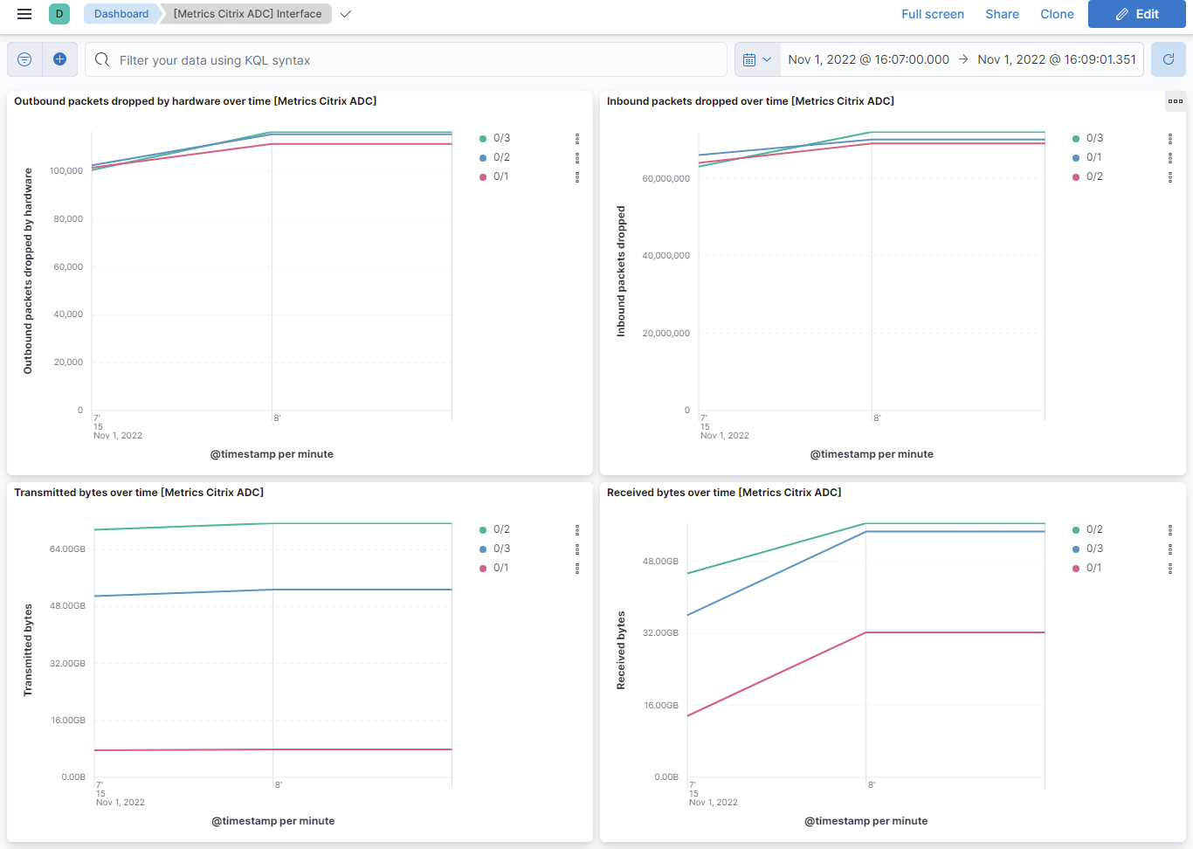Click the Edit button
Image resolution: width=1193 pixels, height=849 pixels.
[1136, 14]
